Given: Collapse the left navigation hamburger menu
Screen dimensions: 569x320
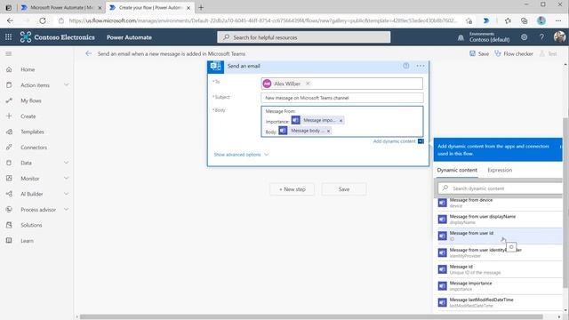Looking at the screenshot, I should (x=9, y=53).
